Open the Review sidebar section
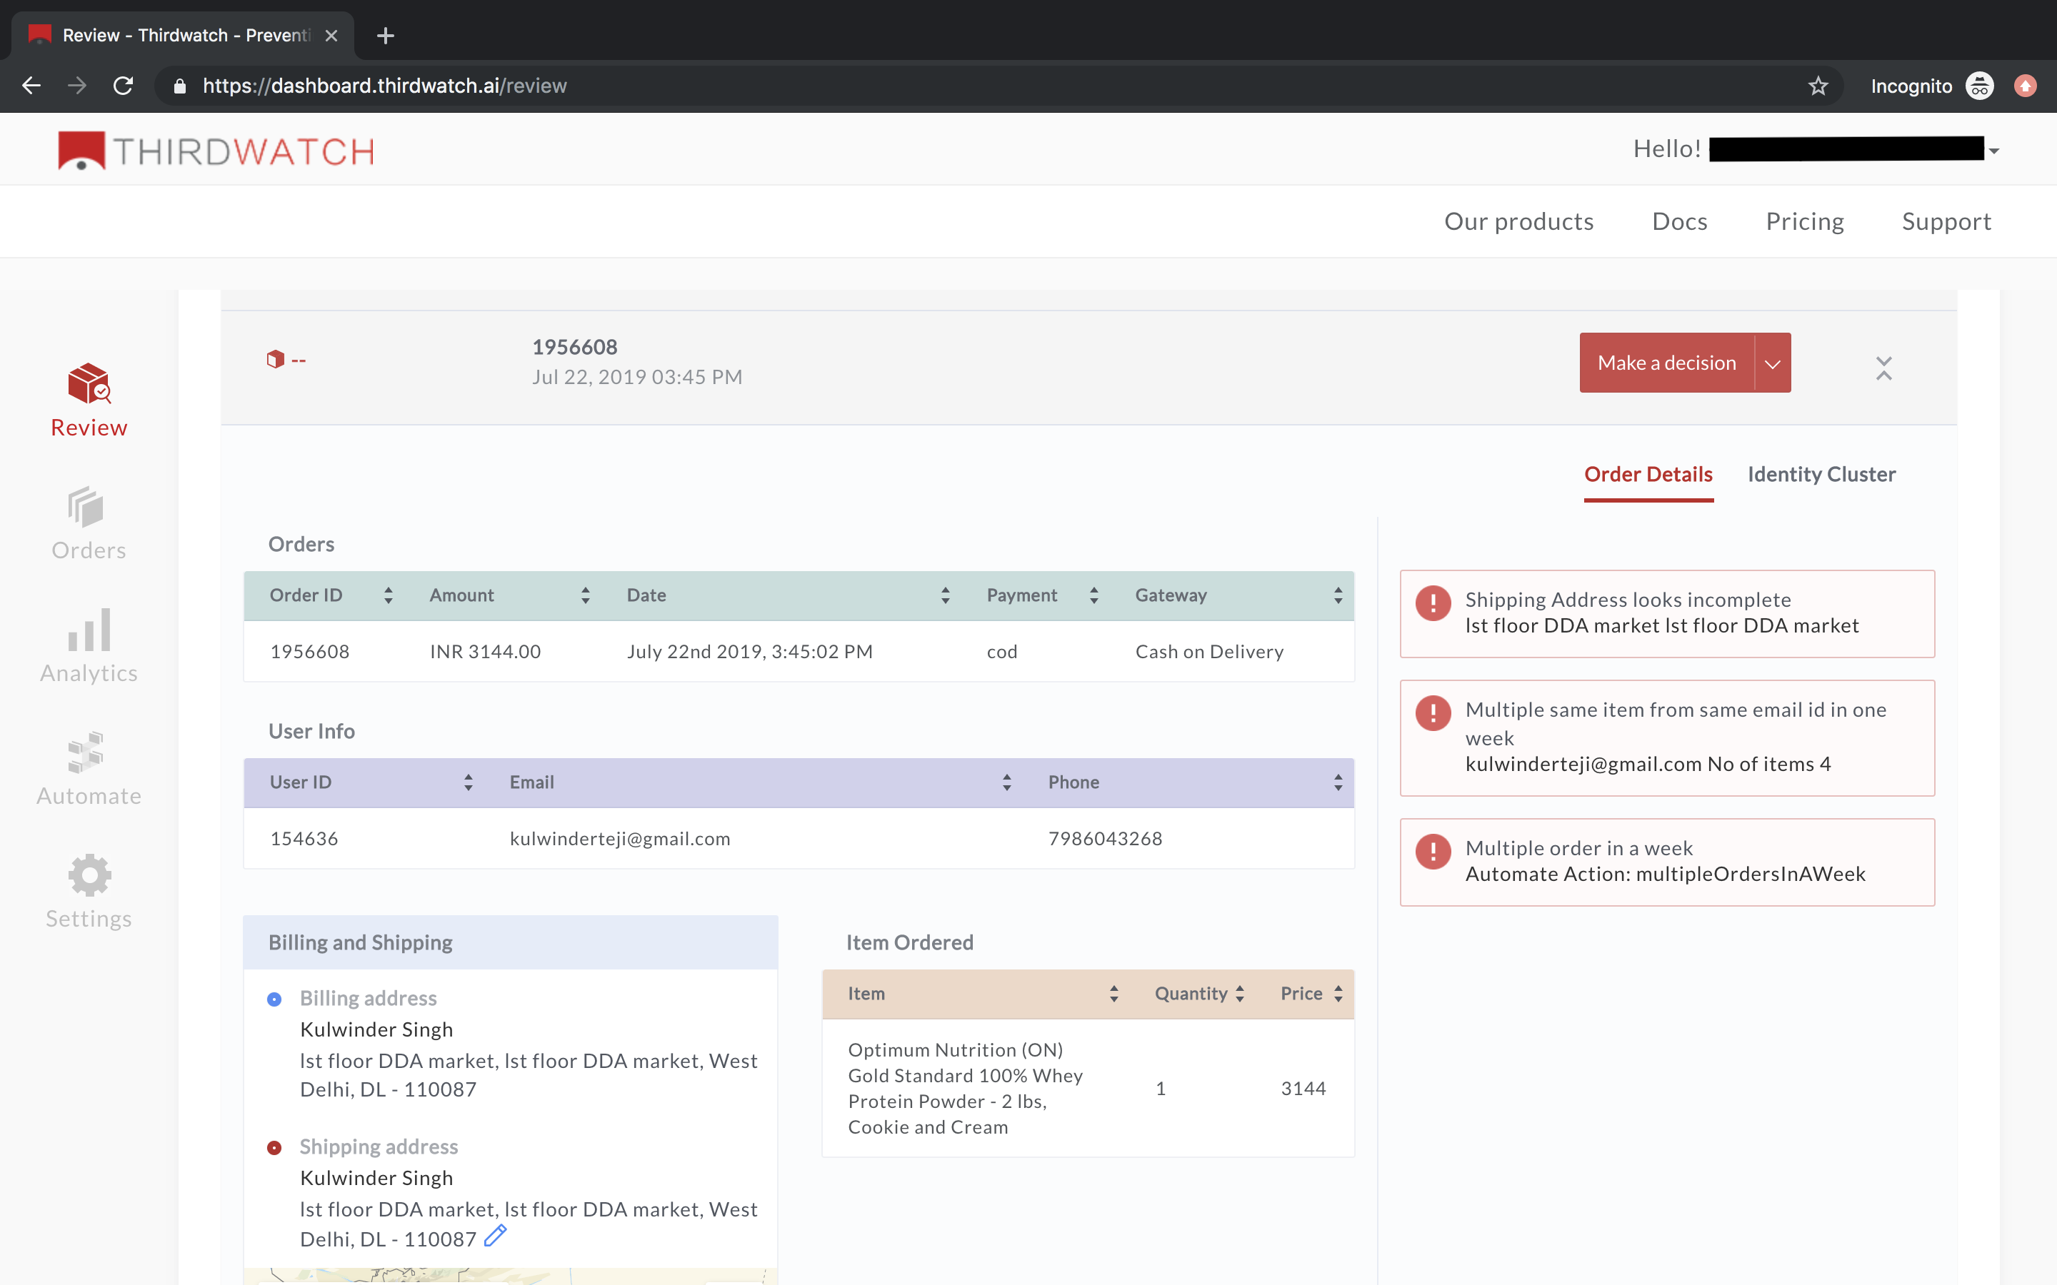2057x1285 pixels. click(89, 401)
